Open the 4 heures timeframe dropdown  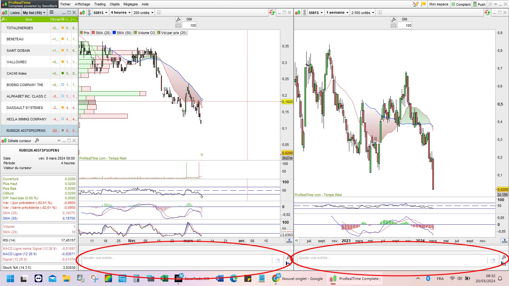point(121,13)
